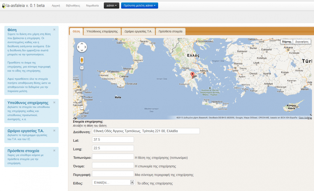314x191 pixels.
Task: Pan the map up with the arrow control
Action: point(82,44)
